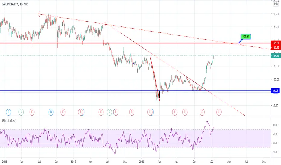The image size is (281, 165).
Task: Select the red horizontal resistance line
Action: (x=135, y=43)
